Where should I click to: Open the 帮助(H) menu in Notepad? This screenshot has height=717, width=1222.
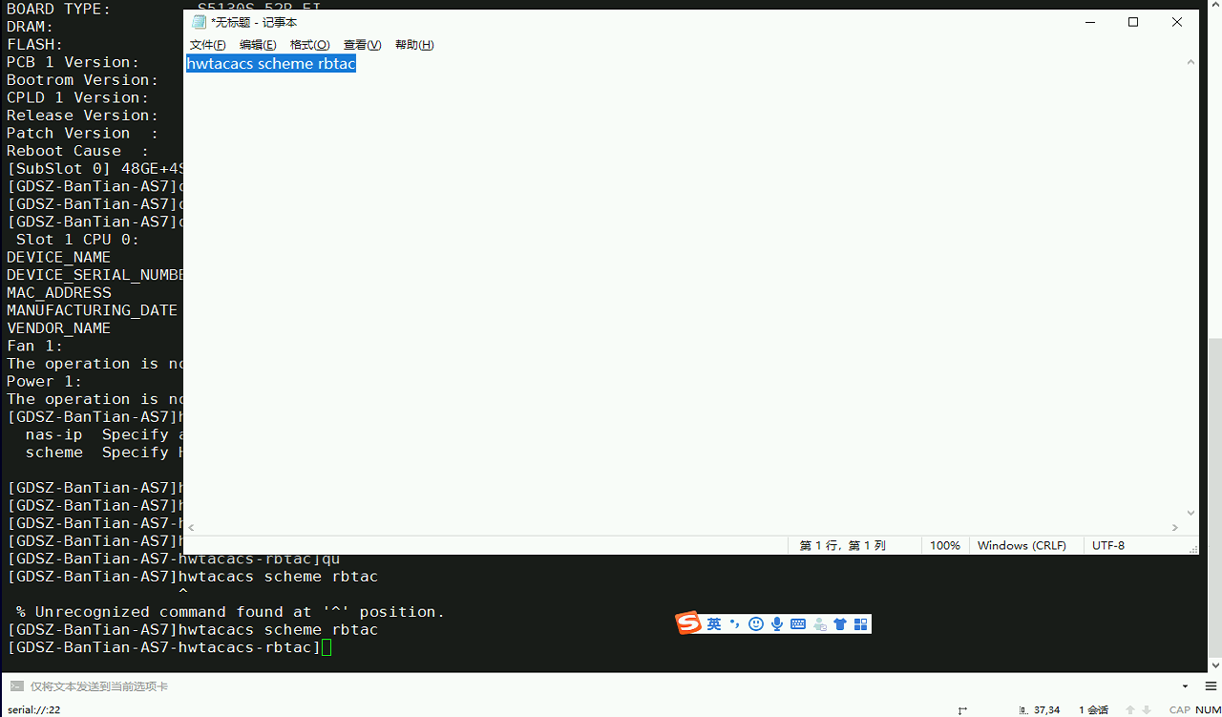(x=414, y=45)
